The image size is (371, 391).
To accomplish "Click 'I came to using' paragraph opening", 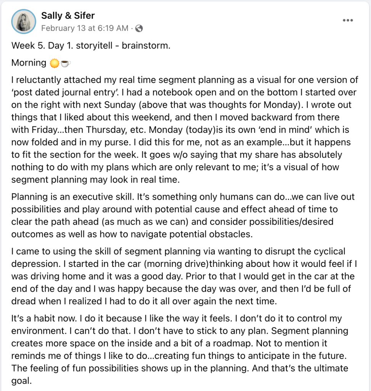I will (39, 252).
